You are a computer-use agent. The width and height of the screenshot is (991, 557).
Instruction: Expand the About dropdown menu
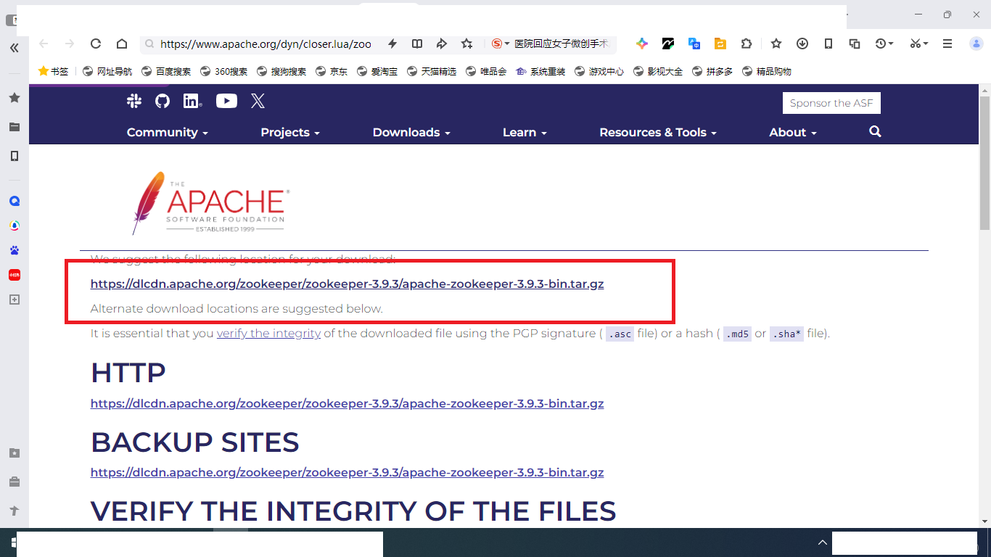click(x=793, y=132)
